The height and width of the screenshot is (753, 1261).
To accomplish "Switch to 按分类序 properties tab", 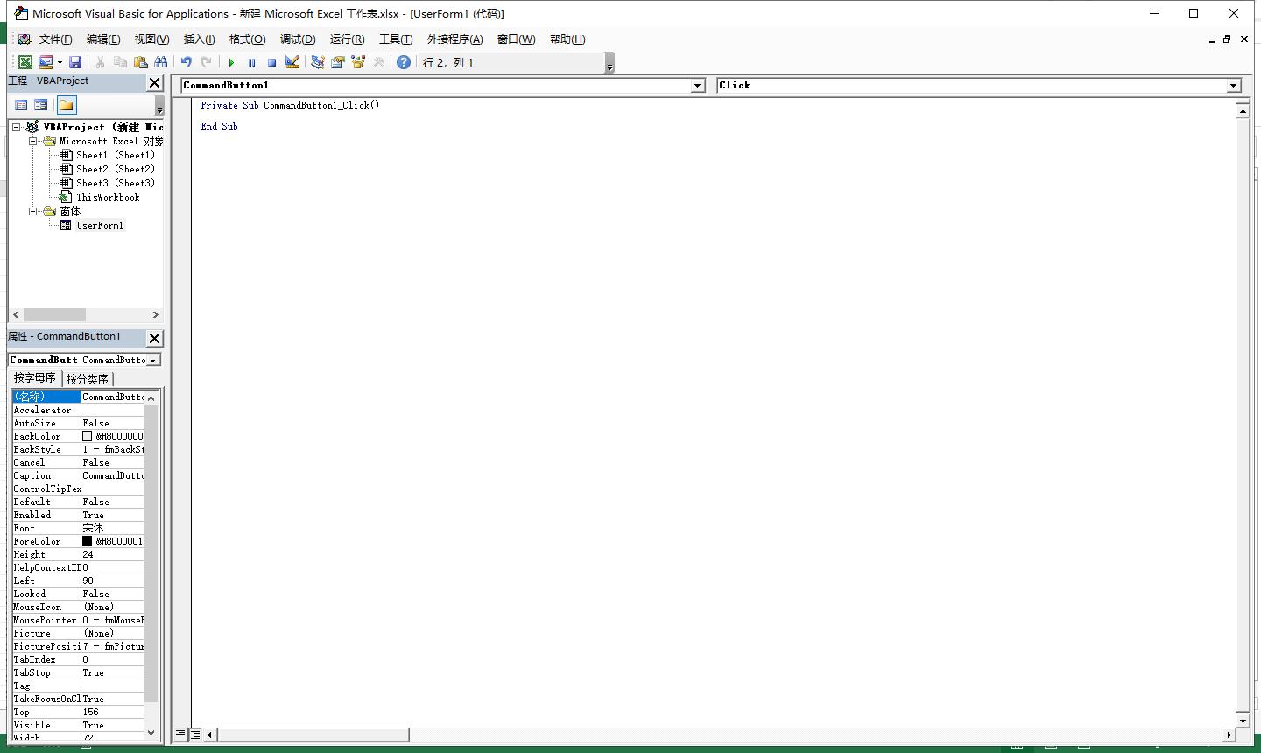I will (88, 379).
